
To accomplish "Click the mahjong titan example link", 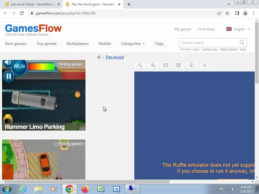I will click(x=210, y=49).
